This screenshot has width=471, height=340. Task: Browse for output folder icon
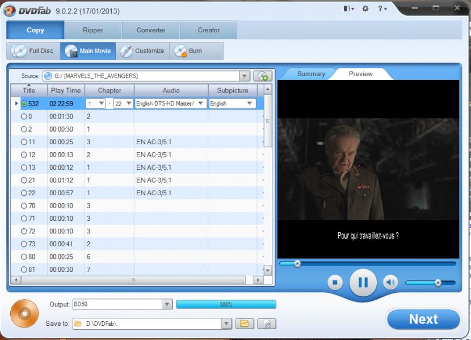pos(245,324)
